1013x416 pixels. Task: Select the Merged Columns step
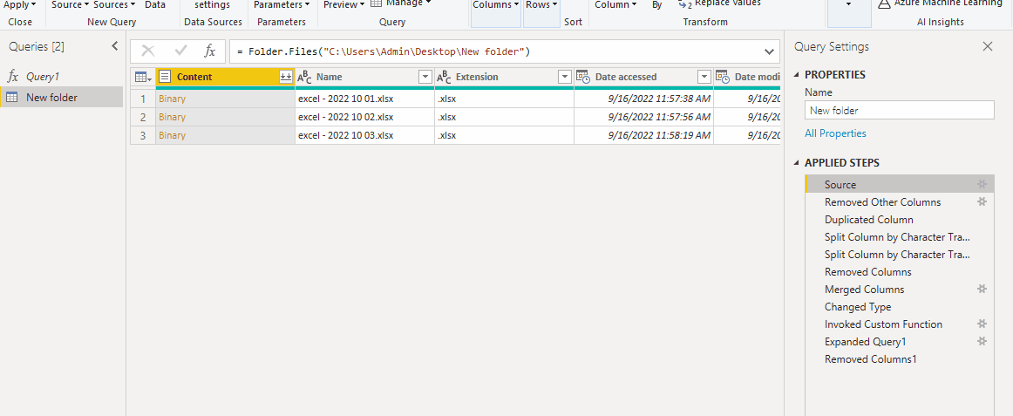(900, 290)
